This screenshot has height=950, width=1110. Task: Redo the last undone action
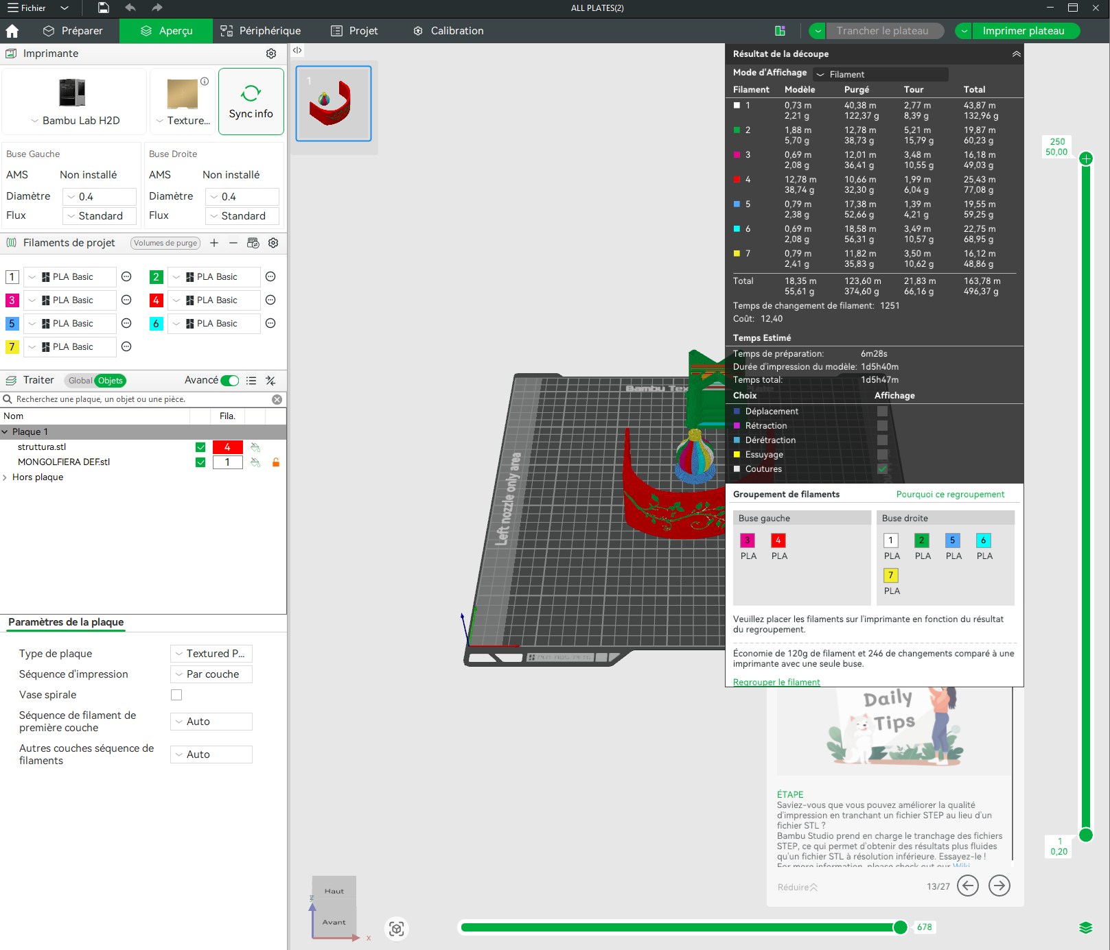point(157,8)
